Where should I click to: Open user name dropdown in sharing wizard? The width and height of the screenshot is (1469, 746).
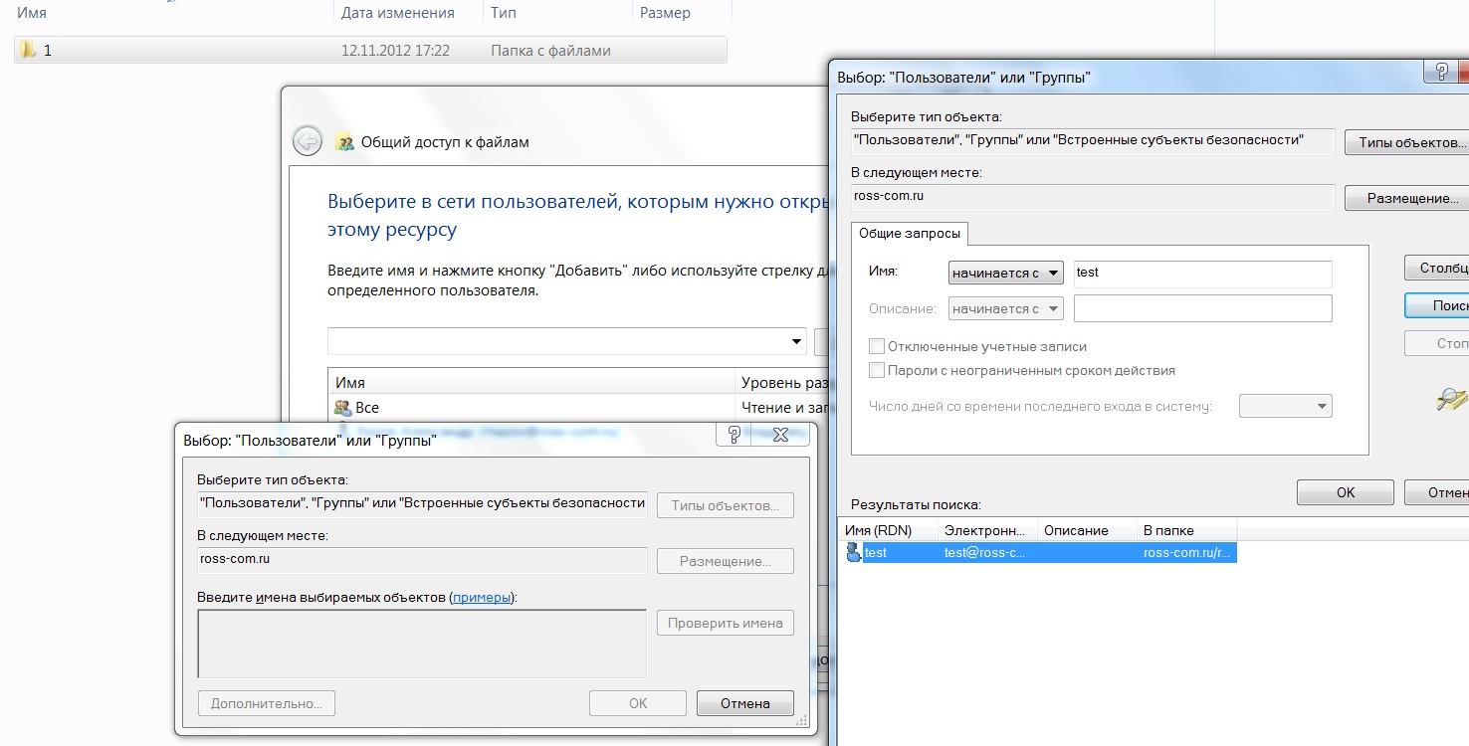[x=796, y=341]
